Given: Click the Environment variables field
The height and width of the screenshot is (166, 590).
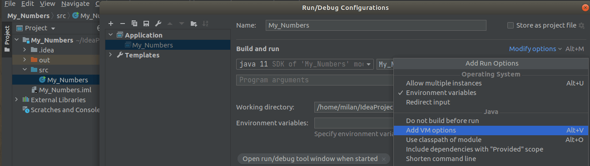Looking at the screenshot, I should click(354, 123).
